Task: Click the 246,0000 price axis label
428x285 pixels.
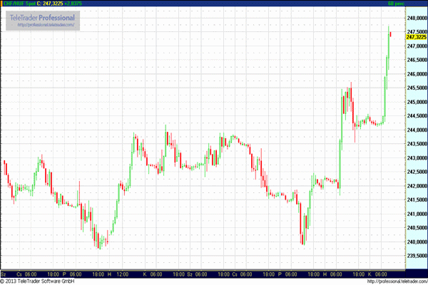Action: point(416,74)
